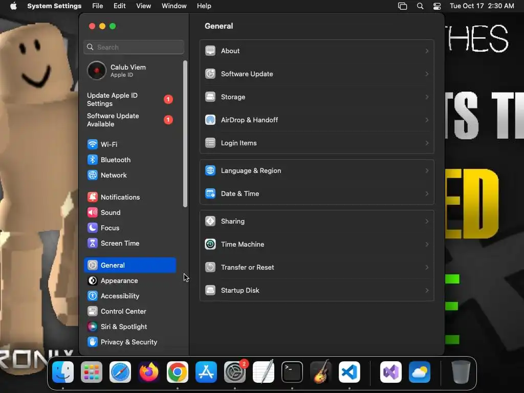Open App Store from the Dock
Screen dimensions: 524x393
pyautogui.click(x=206, y=372)
